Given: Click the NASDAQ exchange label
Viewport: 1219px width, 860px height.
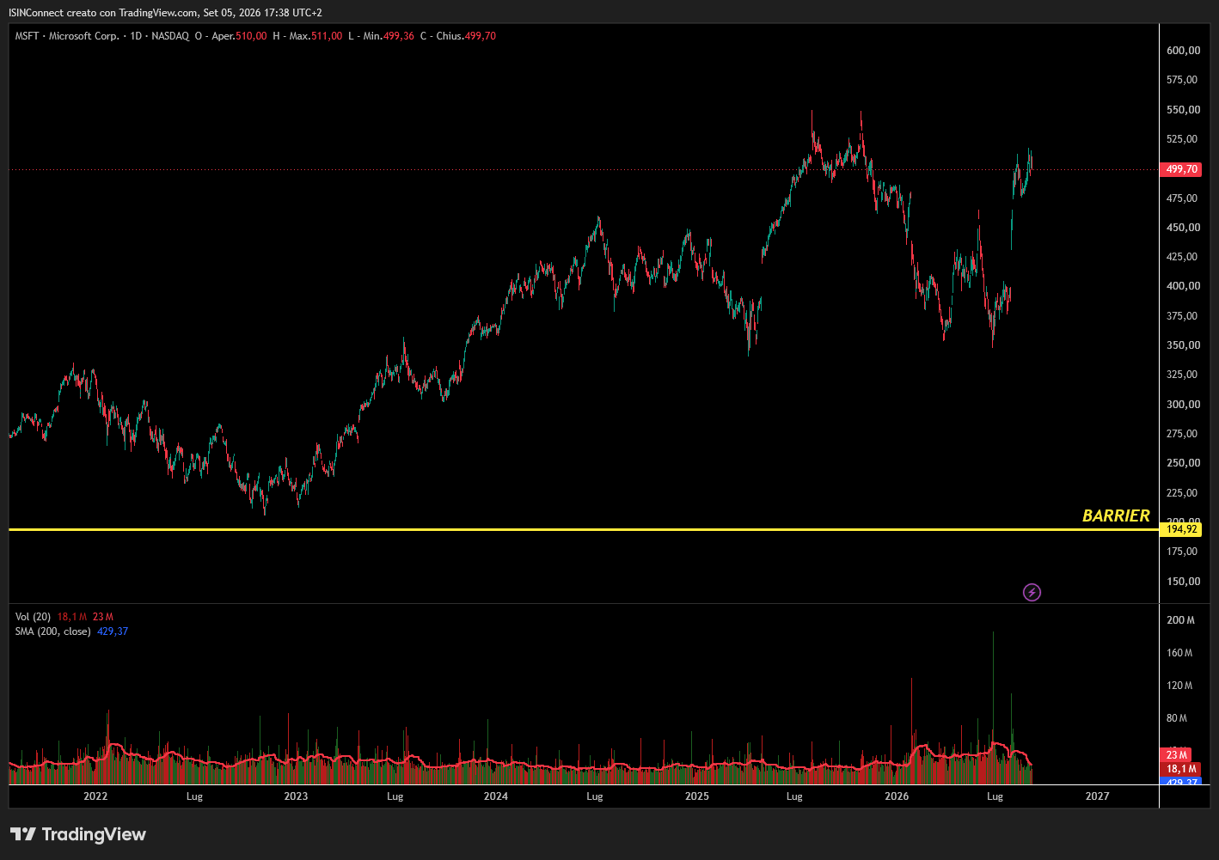Looking at the screenshot, I should 170,36.
